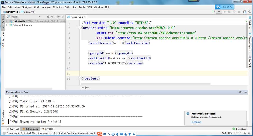The height and width of the screenshot is (136, 253).
Task: Toggle the 2: Favorites side tab
Action: [x=3, y=117]
